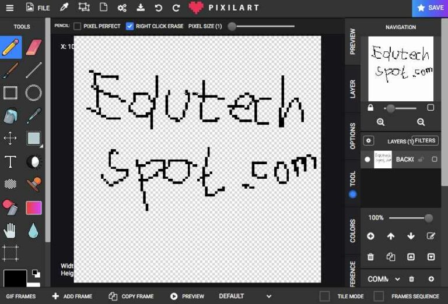Toggle visibility of the Background layer

pyautogui.click(x=367, y=160)
